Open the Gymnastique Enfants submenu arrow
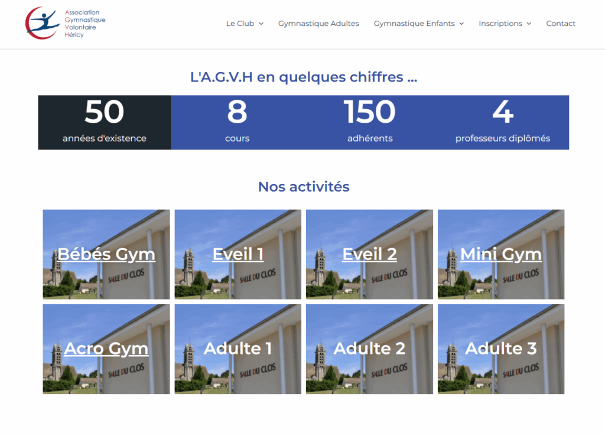 (x=461, y=24)
